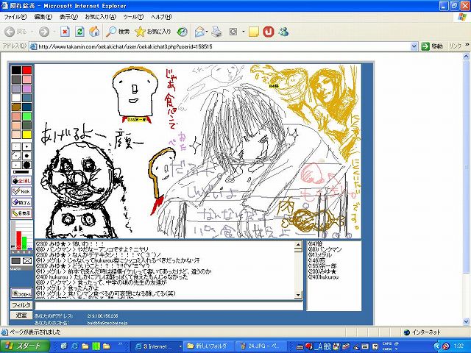Select the white color swatch

pos(16,98)
